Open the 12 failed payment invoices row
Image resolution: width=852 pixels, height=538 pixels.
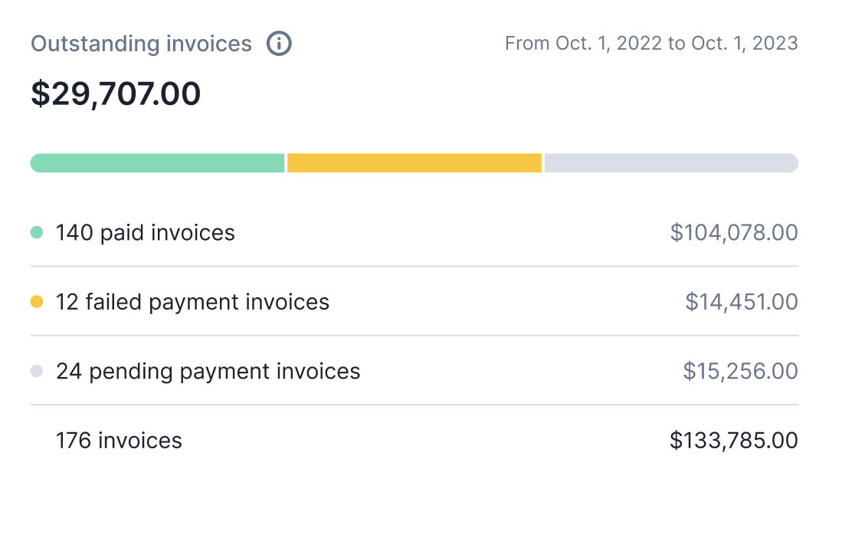(192, 302)
